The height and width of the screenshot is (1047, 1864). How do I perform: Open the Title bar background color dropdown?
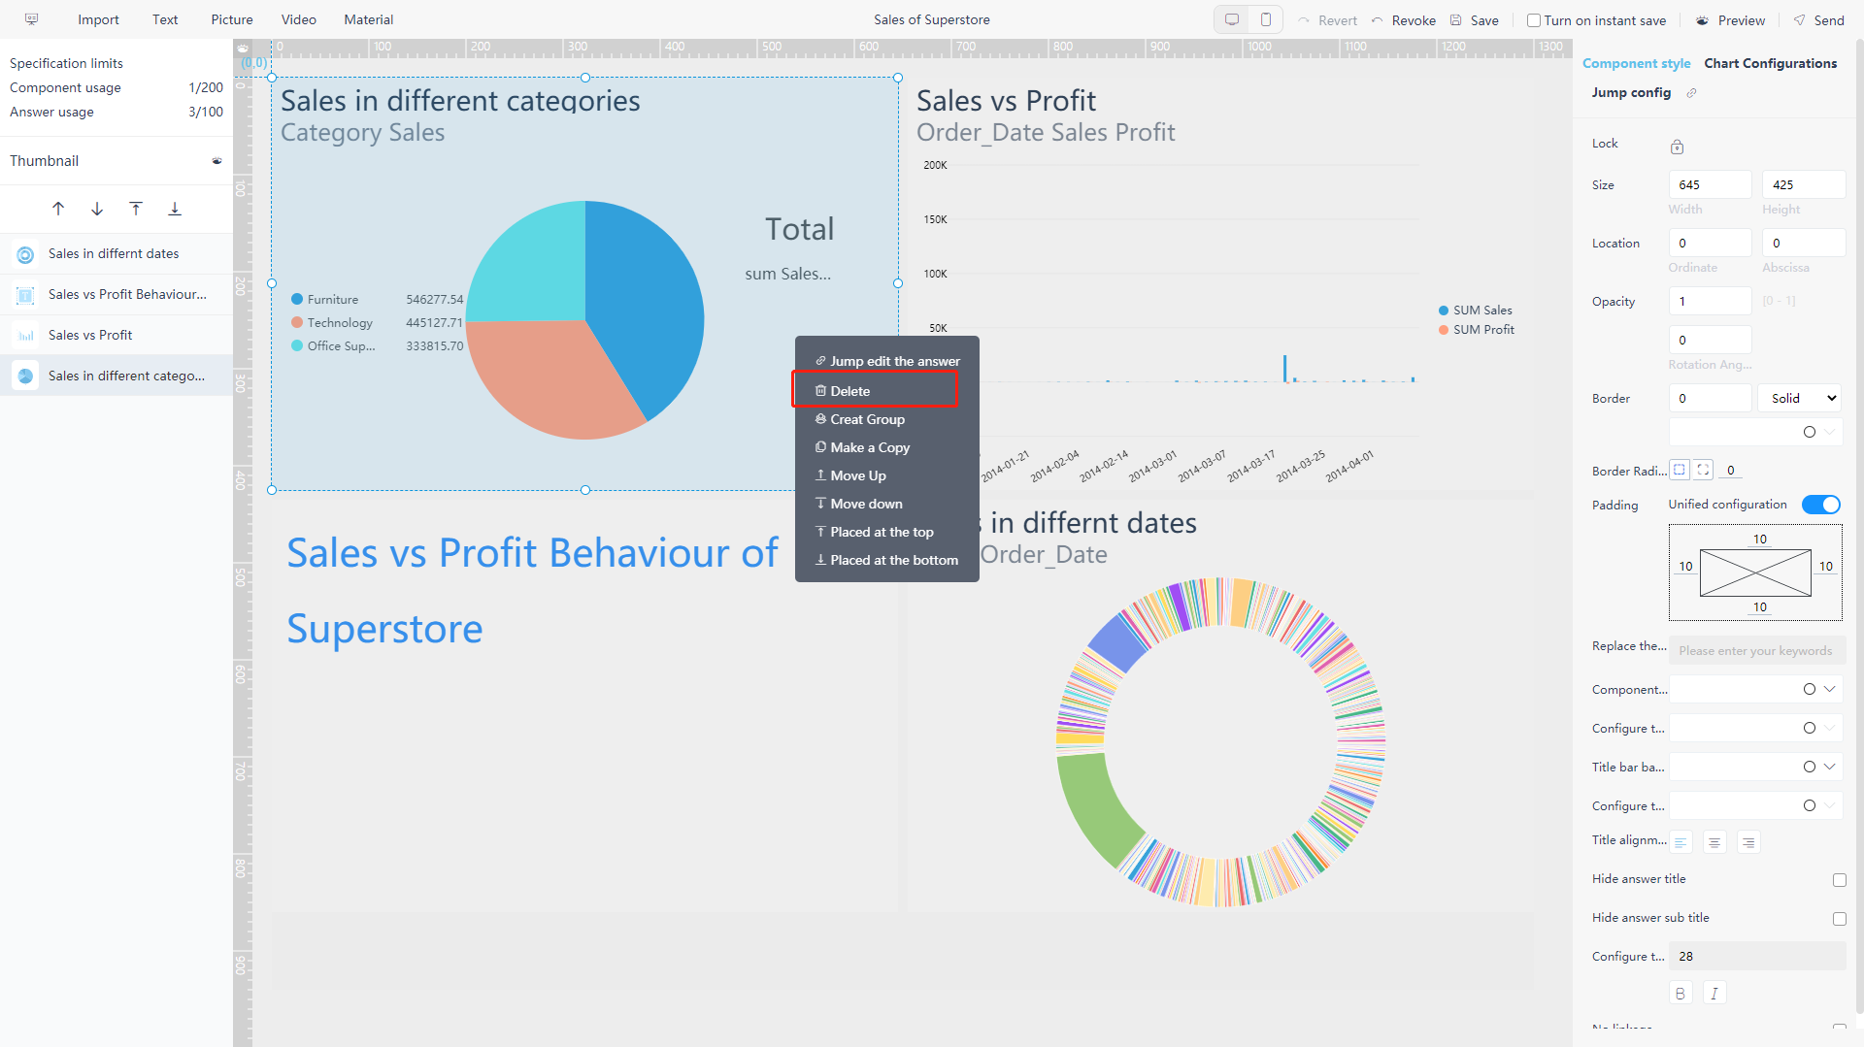1755,767
